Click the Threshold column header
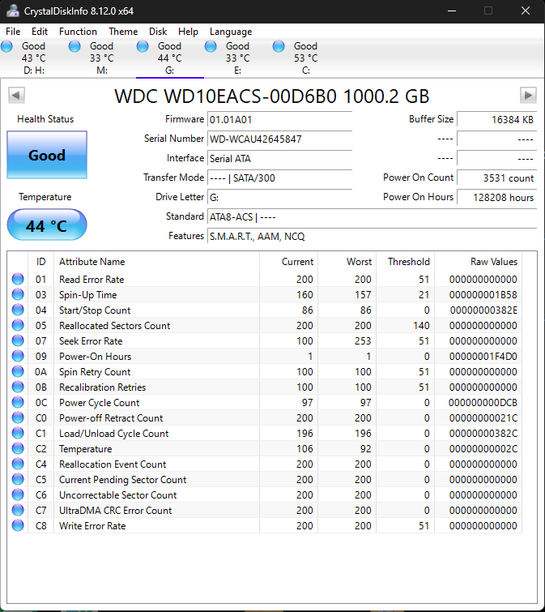 (406, 262)
